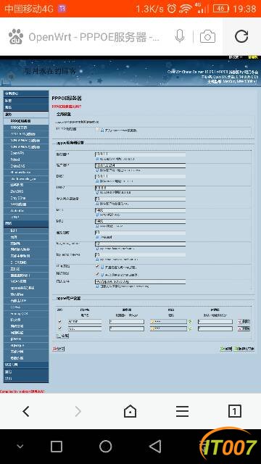Click the second 1480 MRU input field
Screen dimensions: 261x464
tap(140, 221)
